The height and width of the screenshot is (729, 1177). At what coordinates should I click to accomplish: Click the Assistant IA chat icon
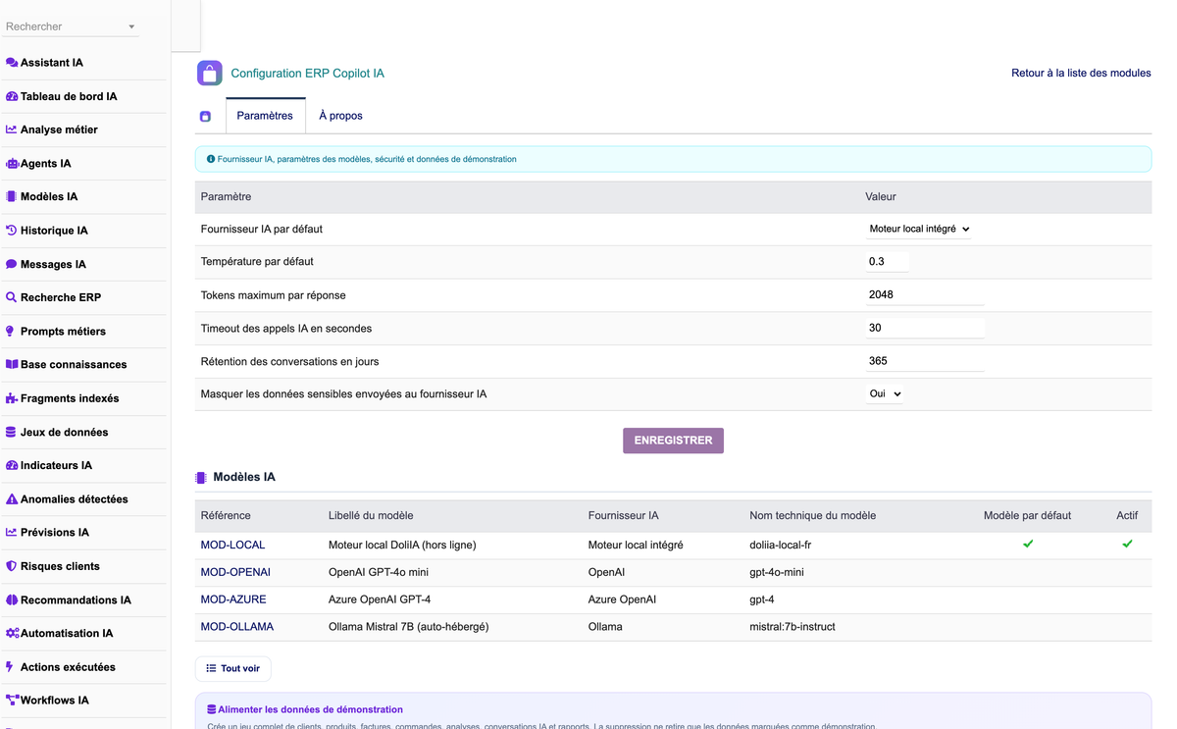[12, 63]
